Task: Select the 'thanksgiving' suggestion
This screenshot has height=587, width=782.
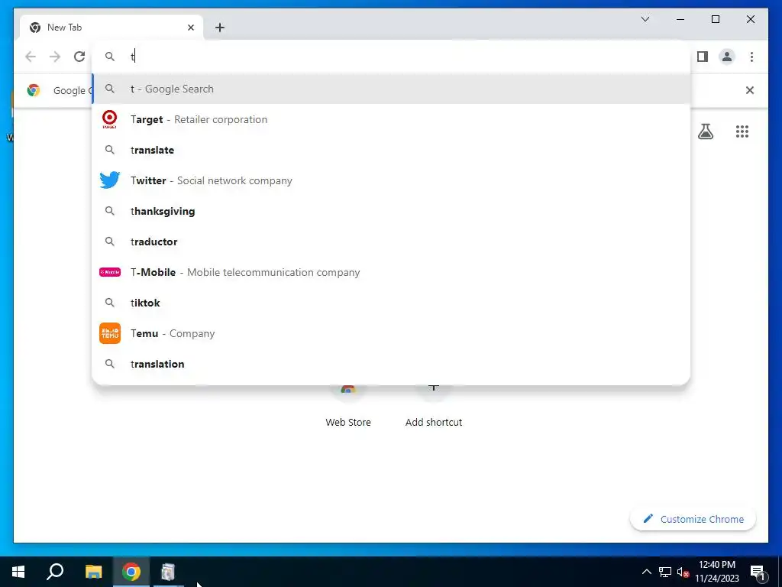Action: click(392, 211)
